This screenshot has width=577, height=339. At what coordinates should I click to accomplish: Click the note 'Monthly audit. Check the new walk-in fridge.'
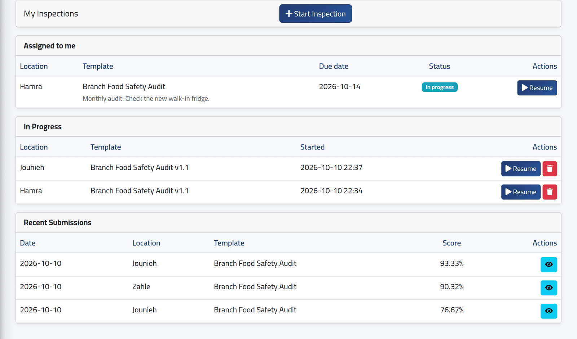(146, 98)
